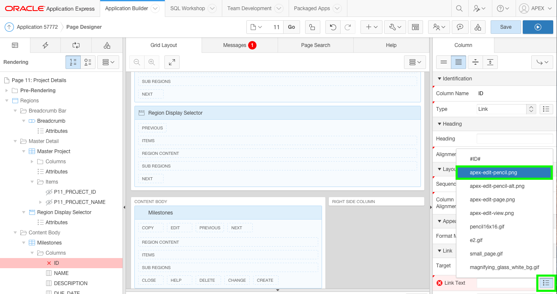Switch to the Processing tab icon
This screenshot has height=294, width=557.
pyautogui.click(x=76, y=45)
